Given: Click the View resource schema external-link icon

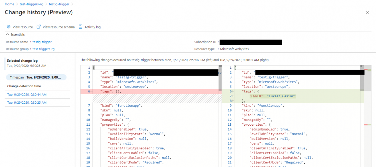Looking at the screenshot, I should tap(39, 27).
